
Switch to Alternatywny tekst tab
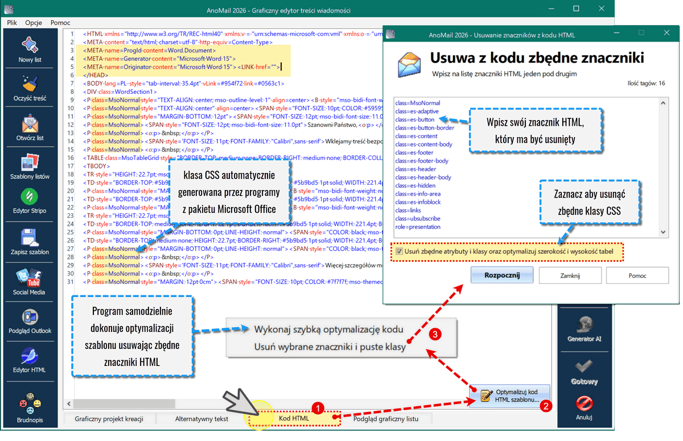[201, 419]
